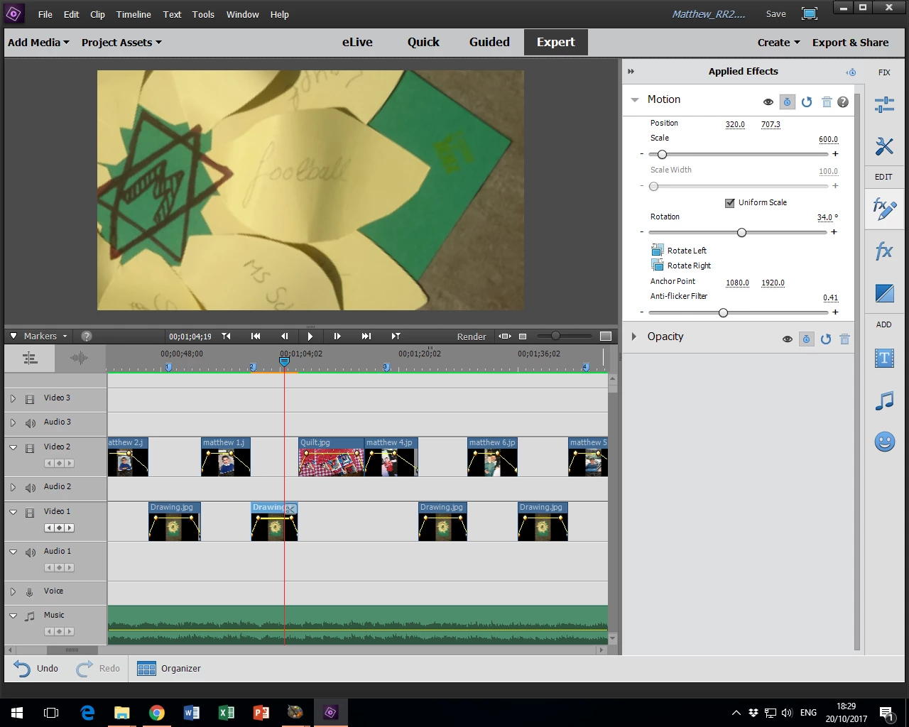Open the Transitions panel icon
This screenshot has height=727, width=909.
click(884, 293)
